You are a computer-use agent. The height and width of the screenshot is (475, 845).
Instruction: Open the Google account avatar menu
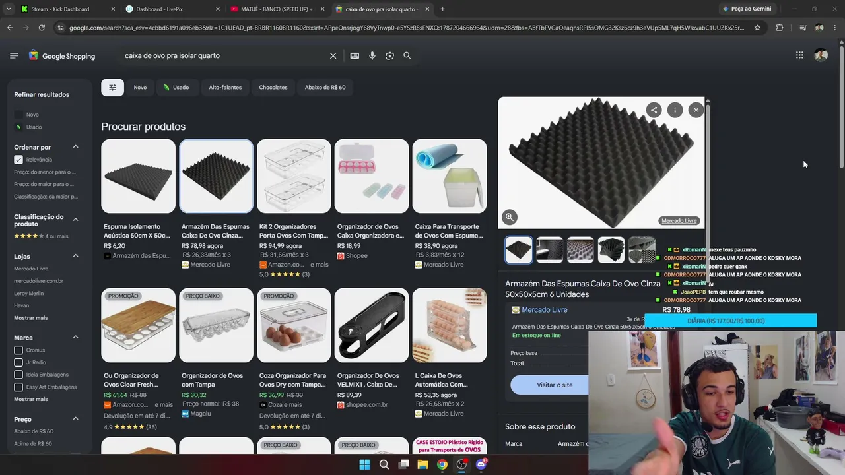821,55
